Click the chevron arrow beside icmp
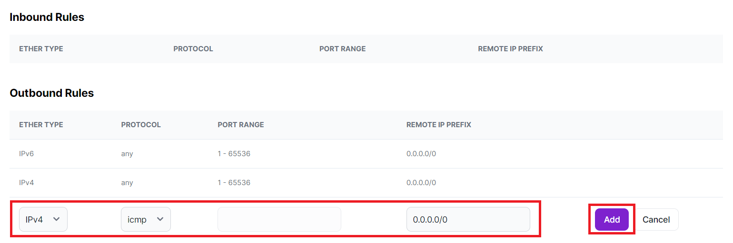Image resolution: width=733 pixels, height=243 pixels. tap(160, 219)
